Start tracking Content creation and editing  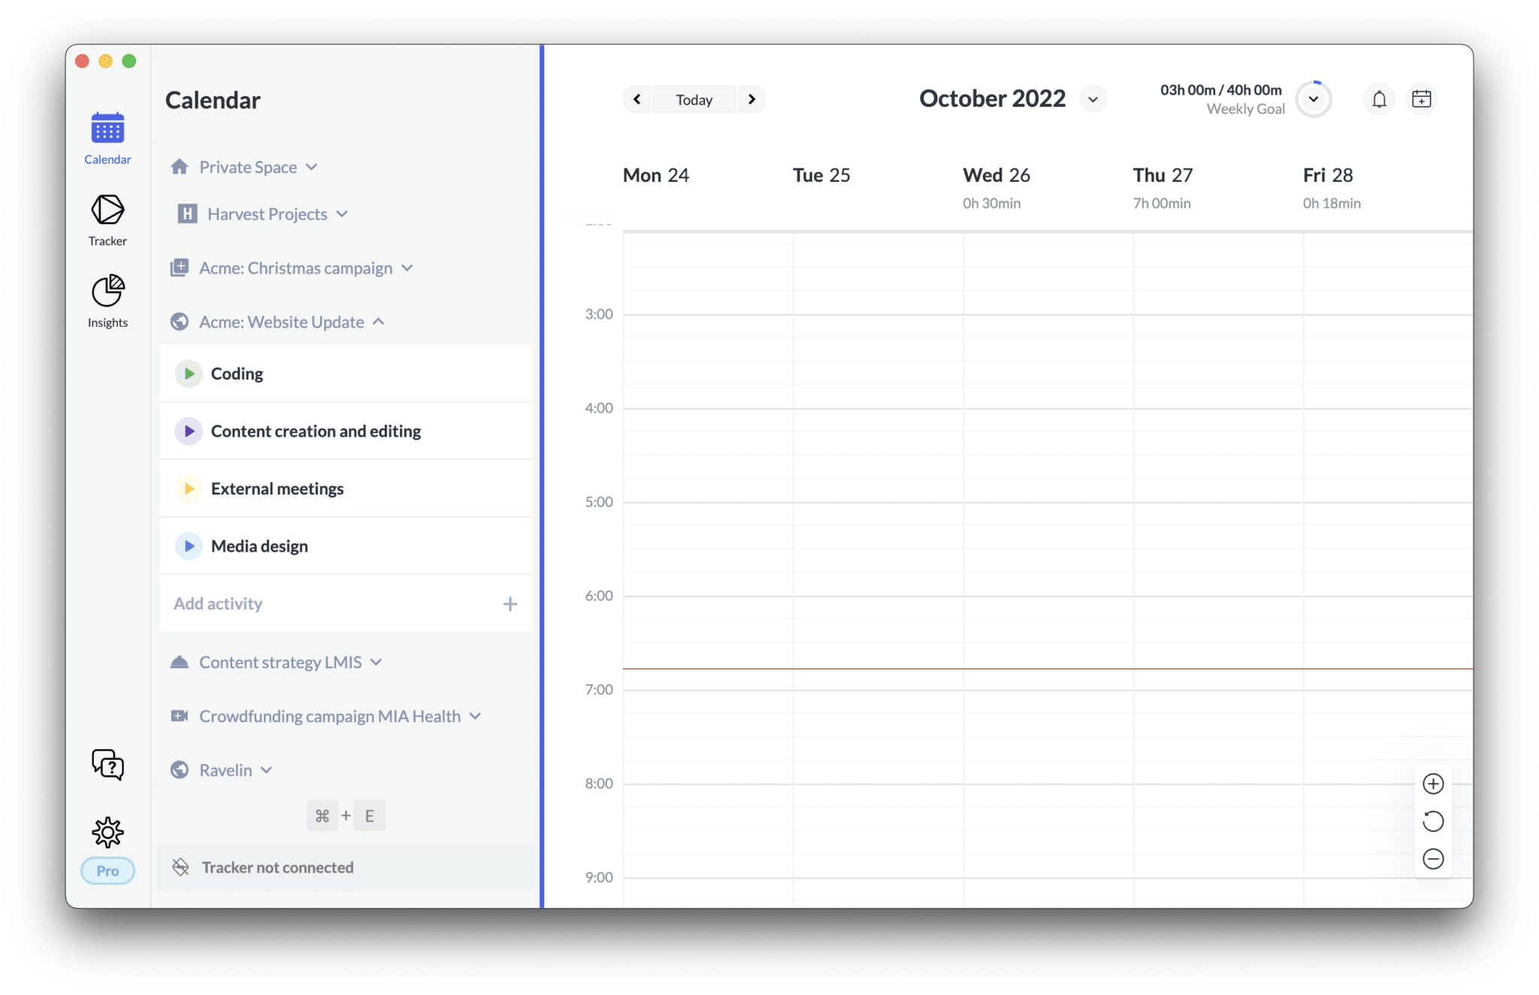[189, 431]
